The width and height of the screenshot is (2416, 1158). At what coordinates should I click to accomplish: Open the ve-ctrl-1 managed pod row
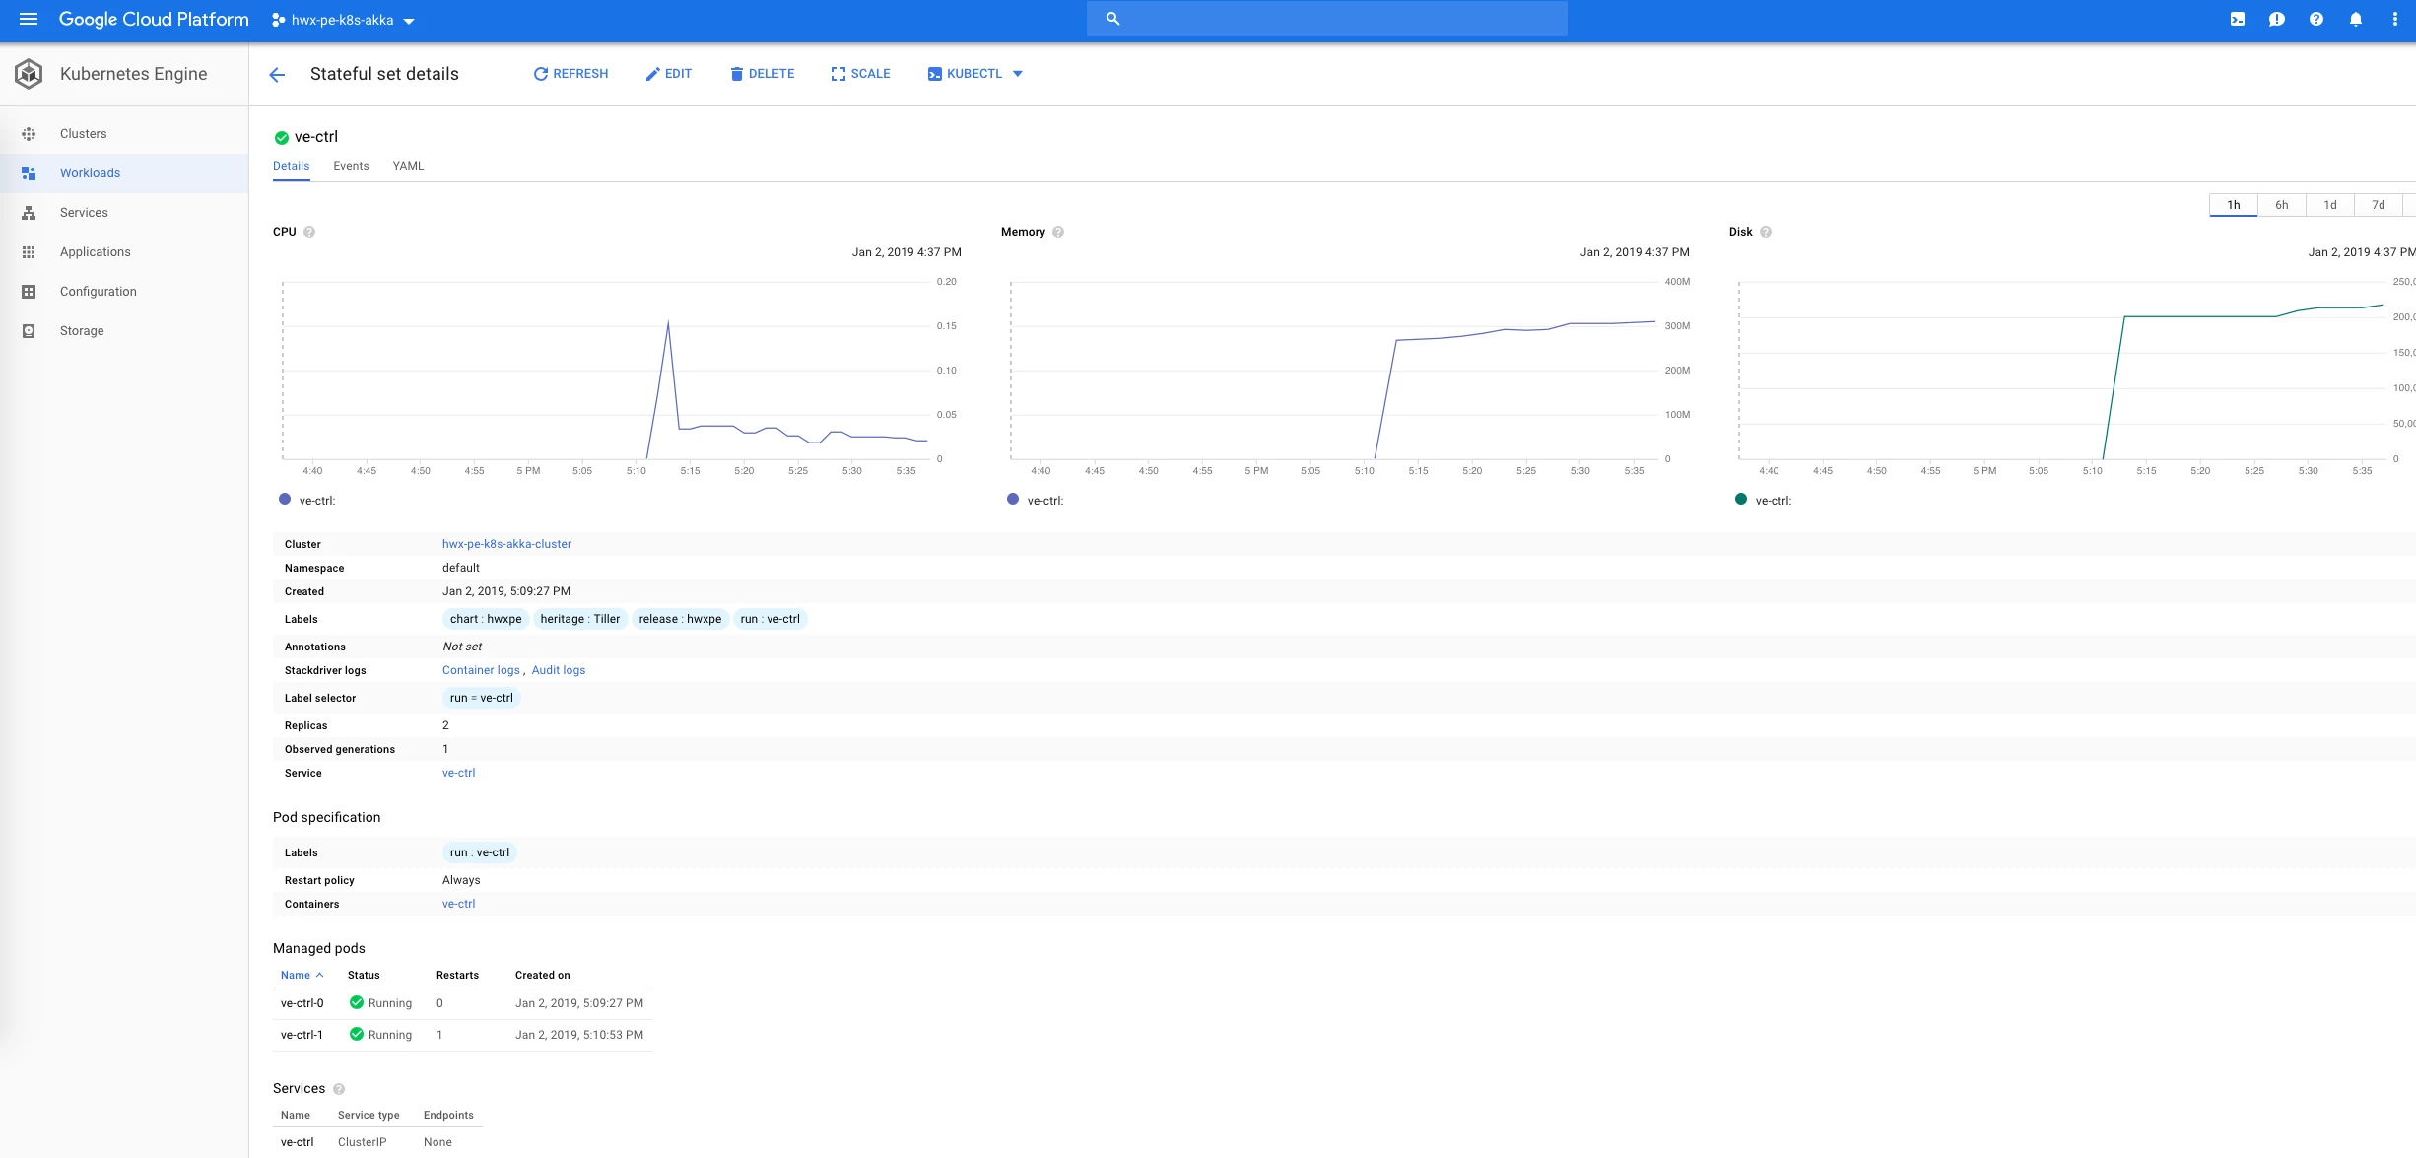point(462,1035)
